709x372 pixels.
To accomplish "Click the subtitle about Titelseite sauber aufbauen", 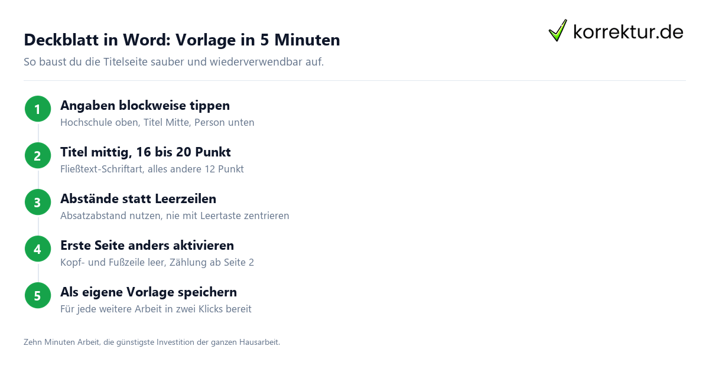I will 174,61.
